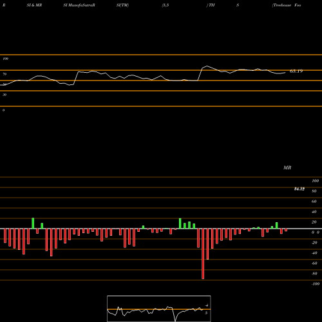Click the 30 label on the RSI scale
This screenshot has height=322, width=322.
coord(5,95)
